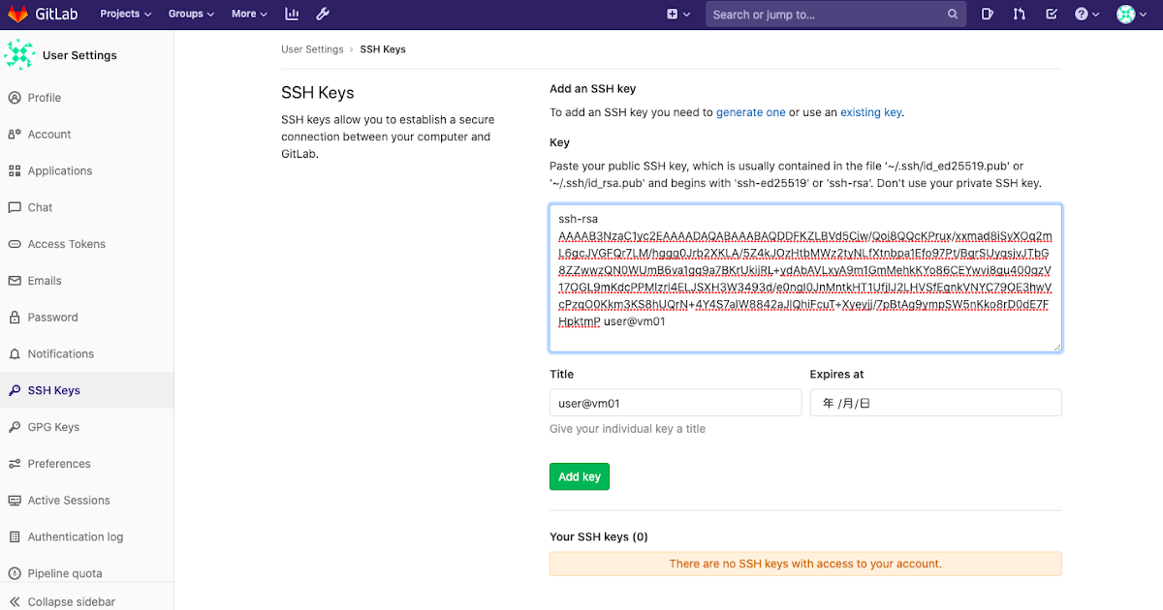The width and height of the screenshot is (1163, 610).
Task: Click the Expires at date field
Action: (933, 402)
